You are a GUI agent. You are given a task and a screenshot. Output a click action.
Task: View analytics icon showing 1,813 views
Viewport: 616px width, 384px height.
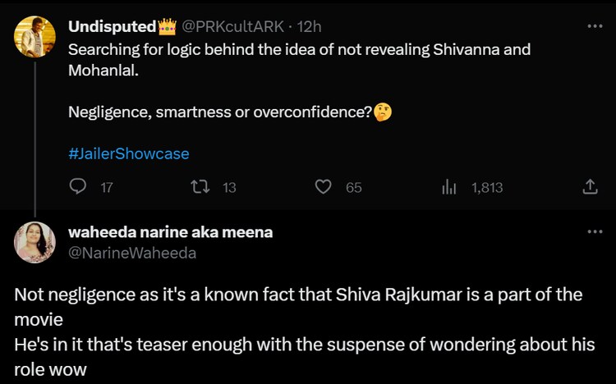(449, 187)
